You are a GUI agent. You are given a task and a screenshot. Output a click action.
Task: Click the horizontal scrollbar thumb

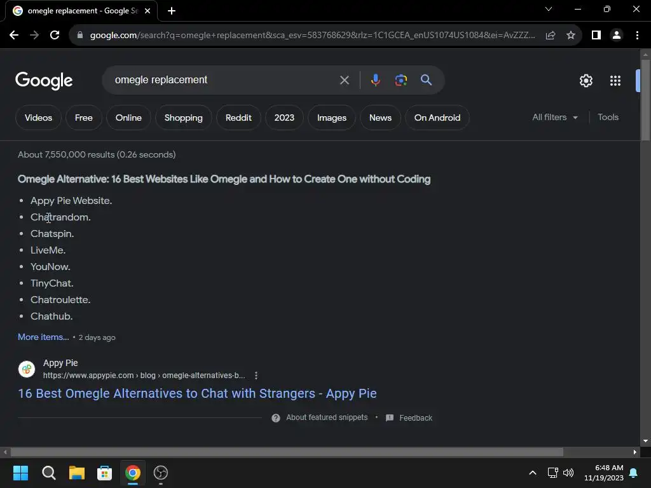pyautogui.click(x=287, y=452)
